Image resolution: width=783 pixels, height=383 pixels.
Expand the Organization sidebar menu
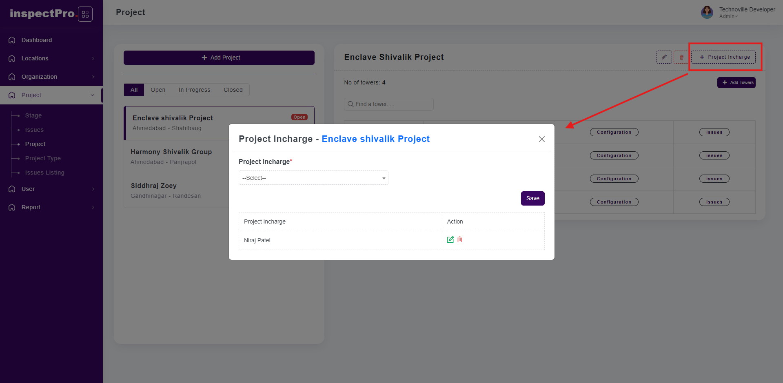coord(39,77)
